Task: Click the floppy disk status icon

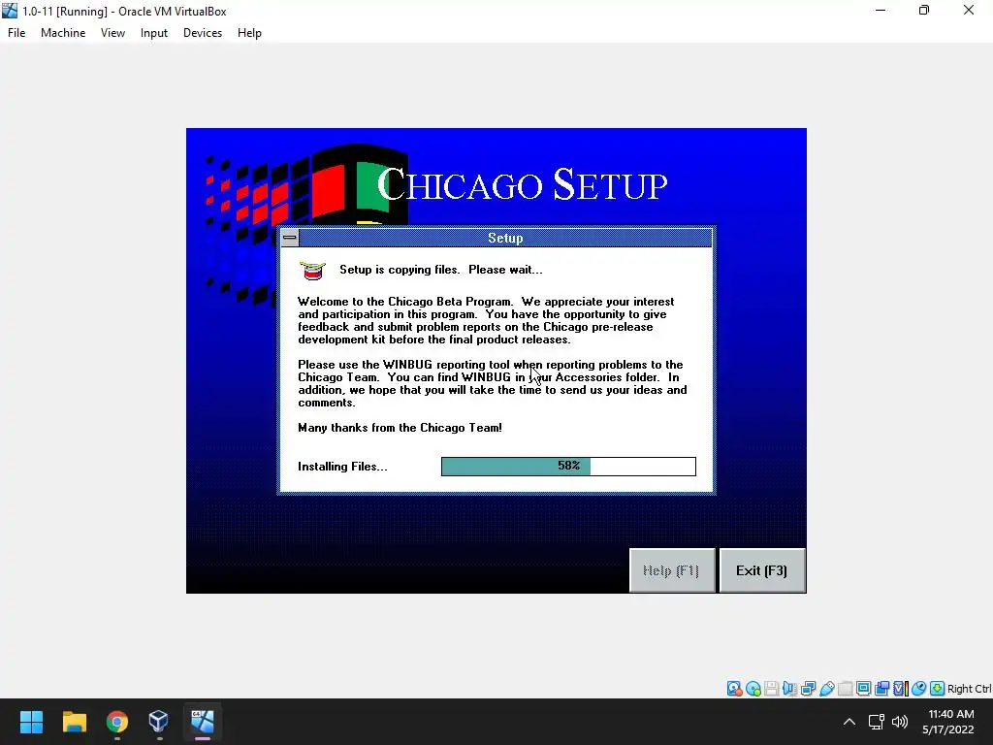Action: coord(771,689)
